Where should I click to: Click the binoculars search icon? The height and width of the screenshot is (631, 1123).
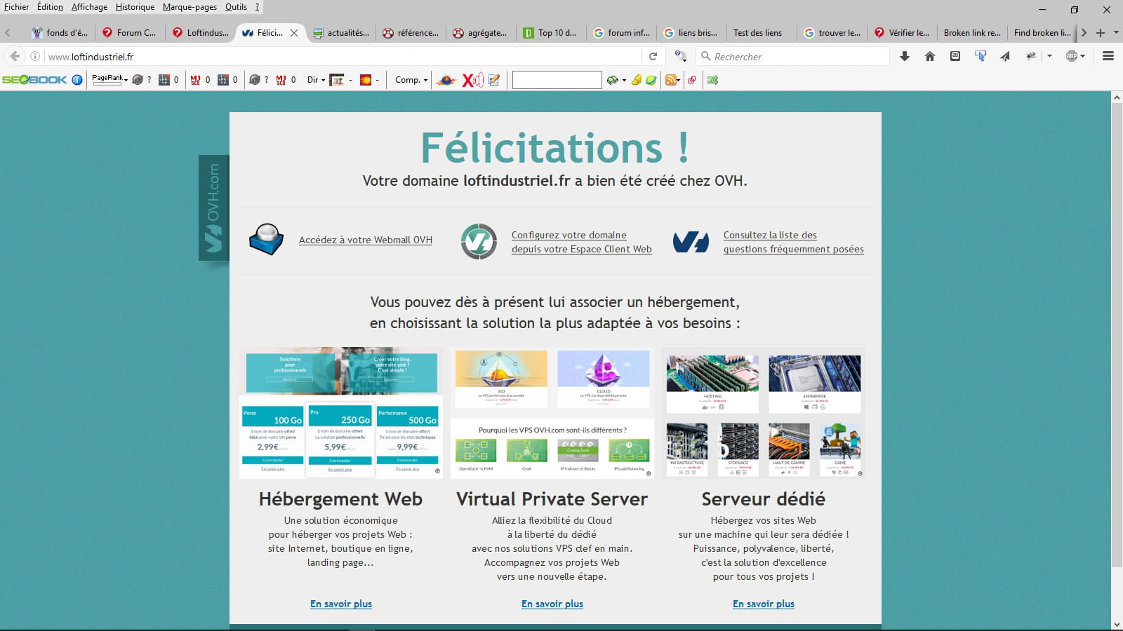point(613,80)
